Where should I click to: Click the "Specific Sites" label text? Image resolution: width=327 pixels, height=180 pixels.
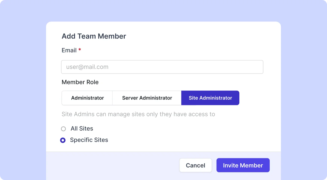[x=89, y=140]
